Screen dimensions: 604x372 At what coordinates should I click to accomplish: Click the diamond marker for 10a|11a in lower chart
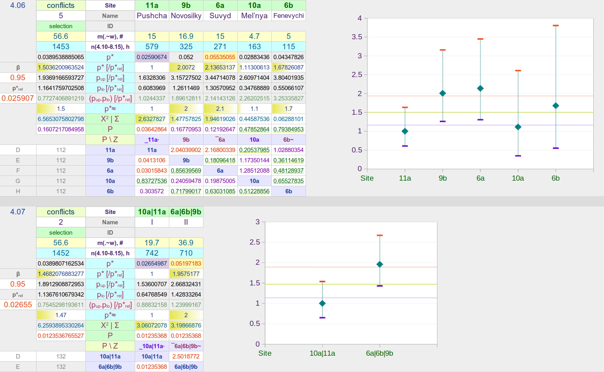tap(322, 303)
